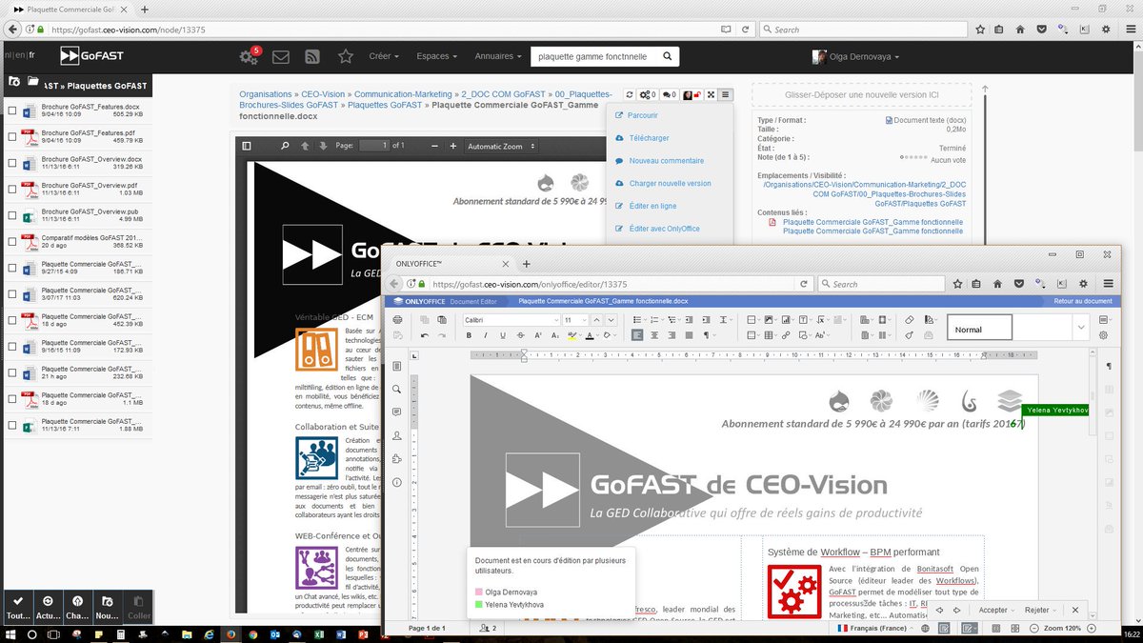Screen dimensions: 1143x643
Task: Click the co-editing users count icon
Action: (x=489, y=629)
